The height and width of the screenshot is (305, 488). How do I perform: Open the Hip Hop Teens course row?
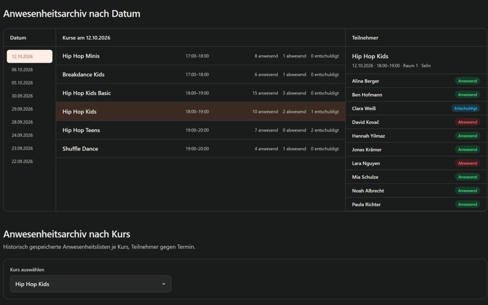pyautogui.click(x=201, y=130)
